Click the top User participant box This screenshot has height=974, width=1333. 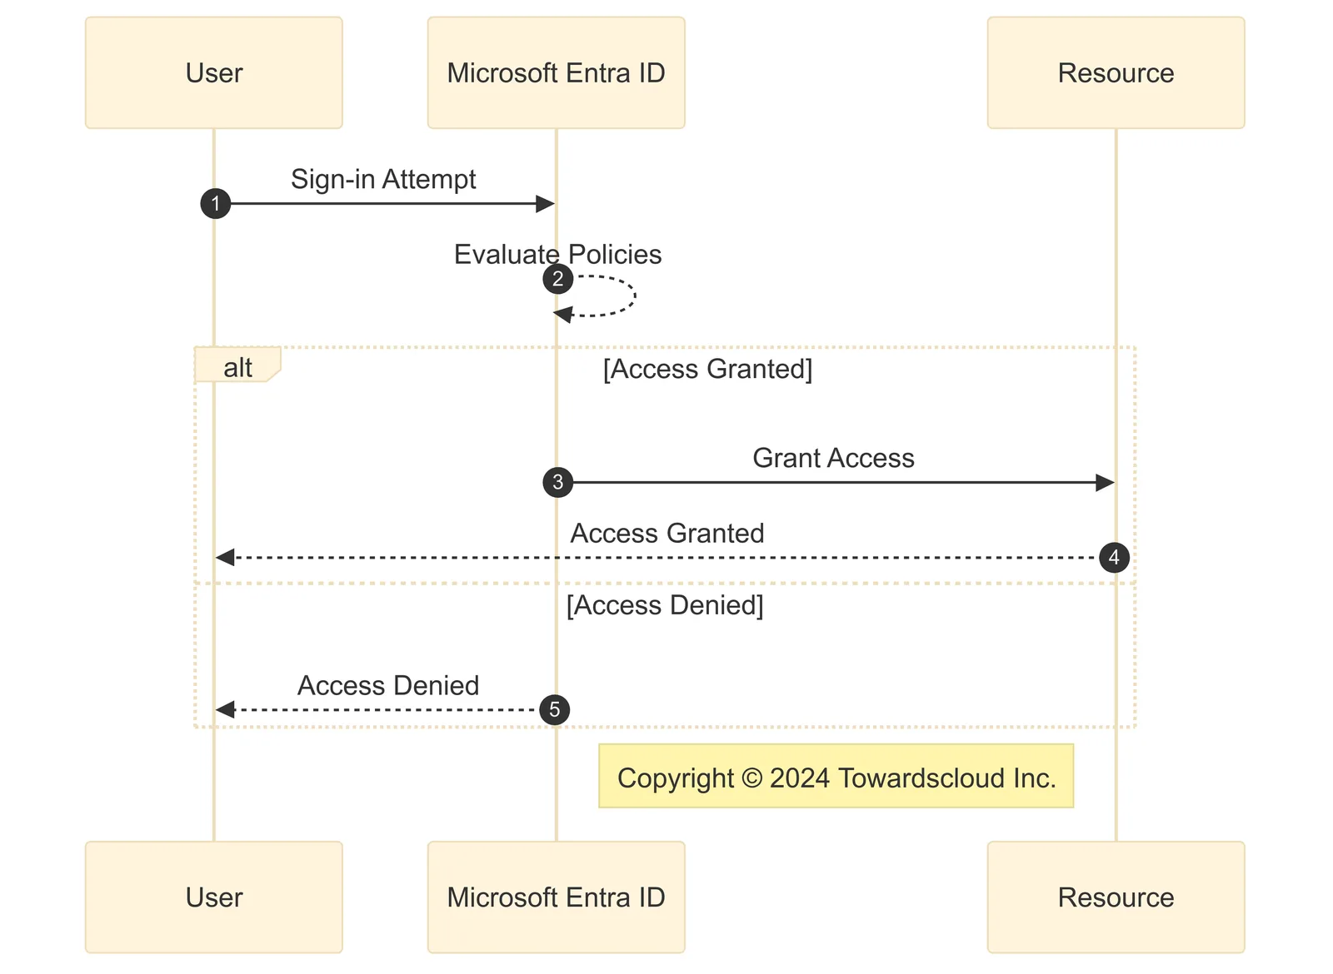tap(214, 72)
